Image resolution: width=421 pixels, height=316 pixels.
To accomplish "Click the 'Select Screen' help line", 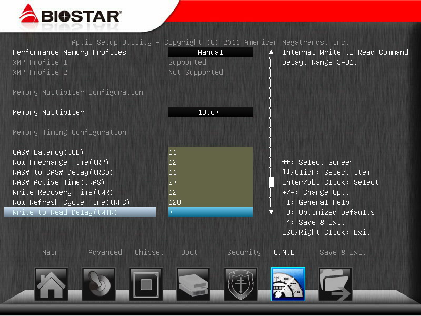I will (x=318, y=162).
